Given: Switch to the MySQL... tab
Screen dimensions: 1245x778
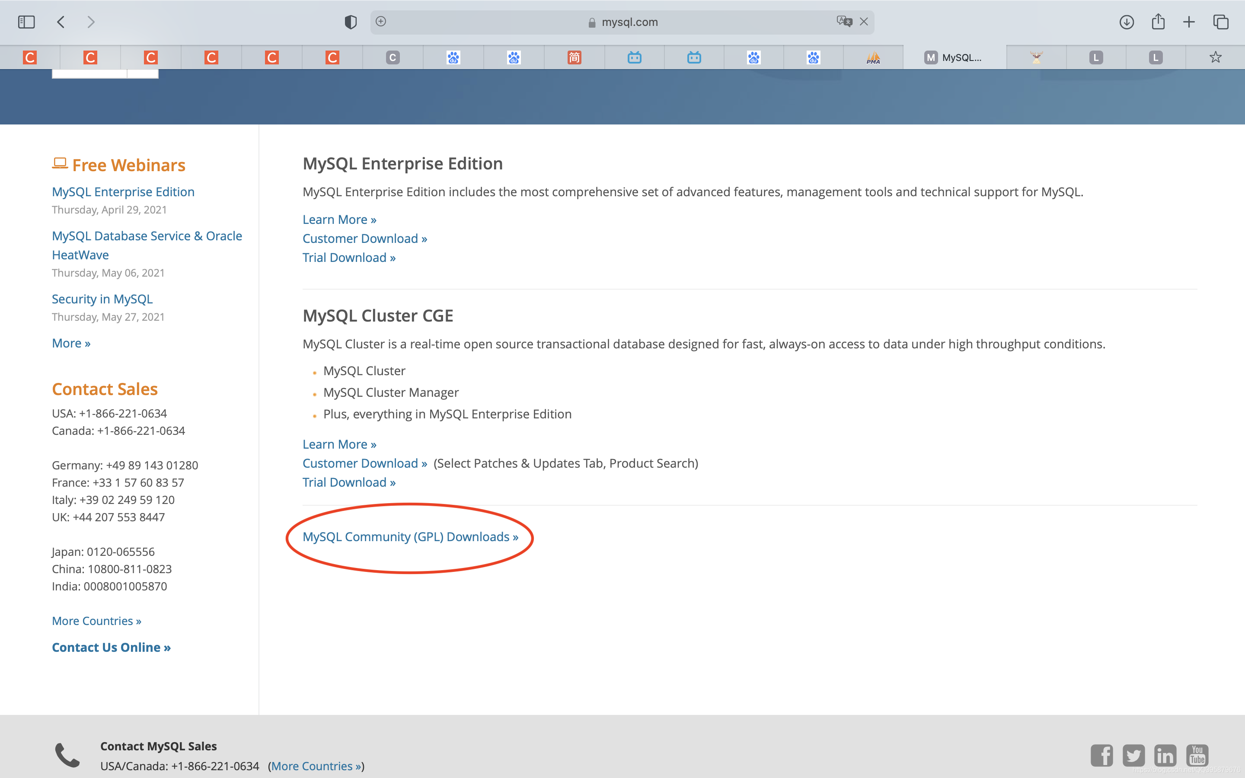Looking at the screenshot, I should click(954, 57).
